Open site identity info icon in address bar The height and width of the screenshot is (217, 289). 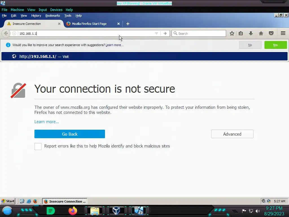(x=14, y=33)
